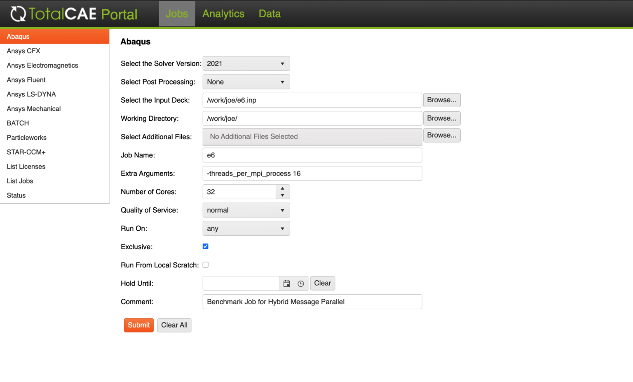Open the Run On dropdown
633x382 pixels.
click(x=246, y=228)
